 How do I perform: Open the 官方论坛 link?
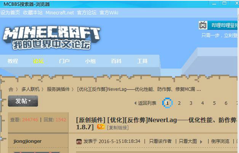(x=87, y=13)
